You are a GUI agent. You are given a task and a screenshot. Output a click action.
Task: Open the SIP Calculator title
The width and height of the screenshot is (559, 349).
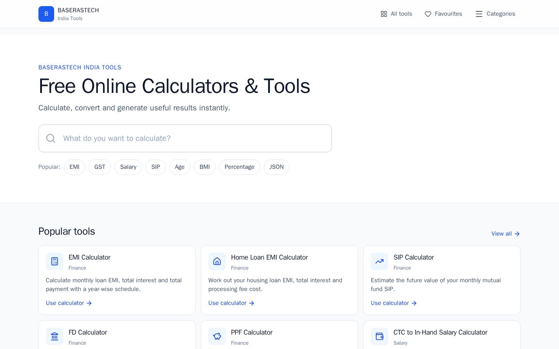(x=414, y=257)
